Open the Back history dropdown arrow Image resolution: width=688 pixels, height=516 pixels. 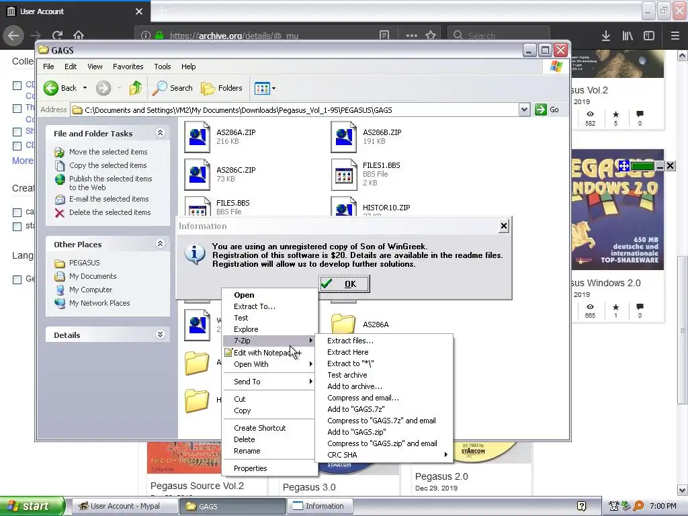(85, 88)
